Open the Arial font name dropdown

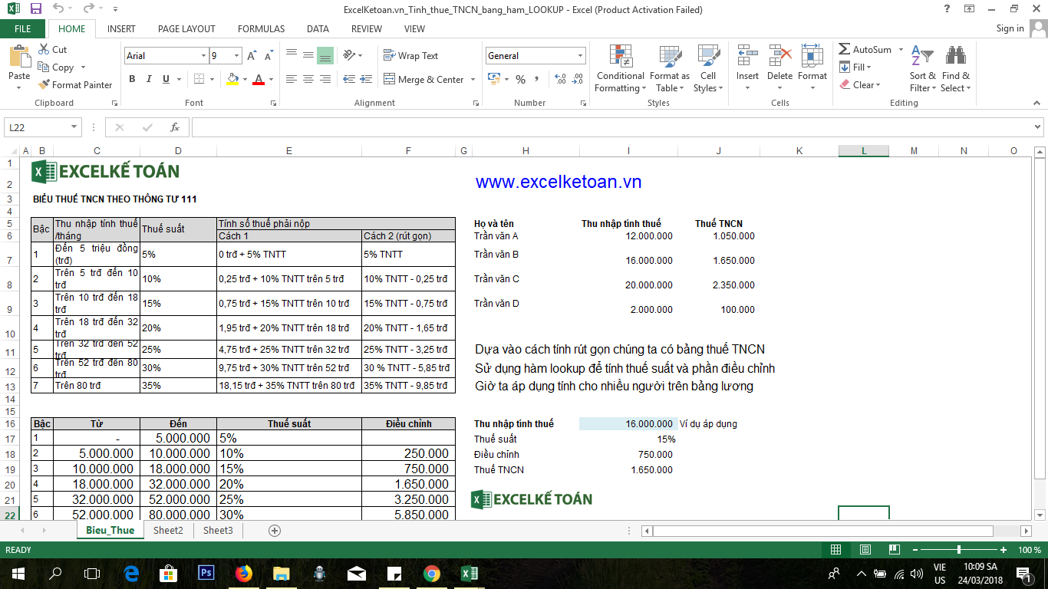203,56
